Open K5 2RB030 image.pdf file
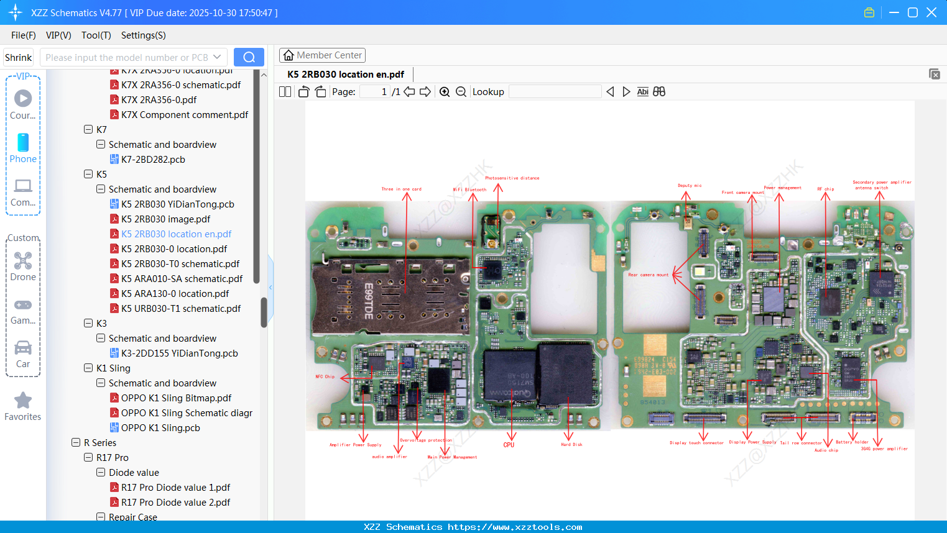 point(165,219)
